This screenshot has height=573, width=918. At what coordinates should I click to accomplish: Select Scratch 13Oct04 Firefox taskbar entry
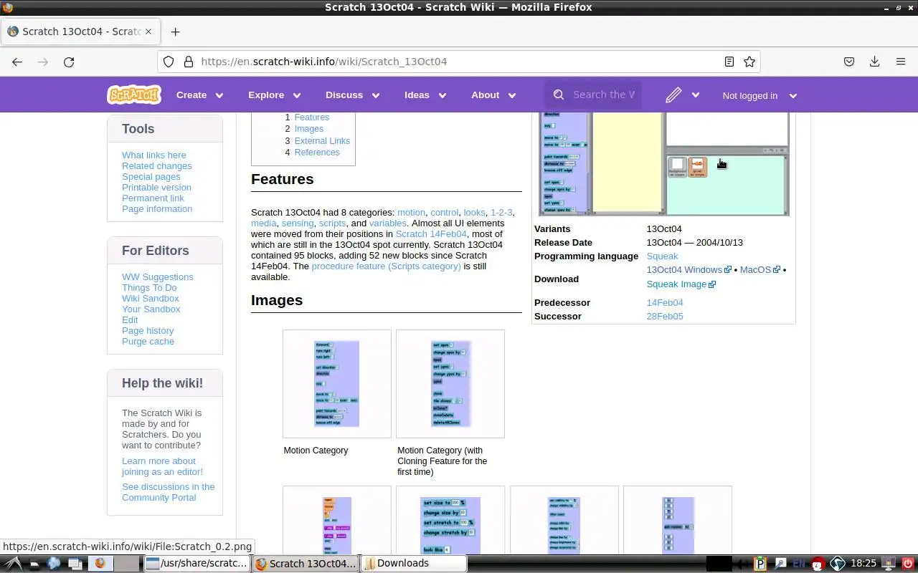[305, 564]
